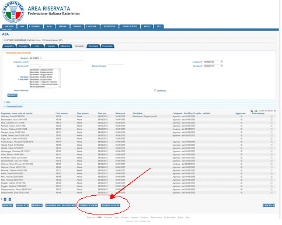Click the STAMPA TESSERA button
Image resolution: width=282 pixels, height=225 pixels.
coord(88,205)
